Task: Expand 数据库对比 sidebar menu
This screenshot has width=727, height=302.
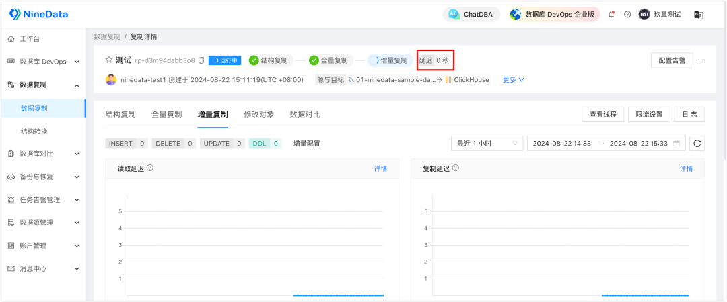Action: click(x=43, y=154)
